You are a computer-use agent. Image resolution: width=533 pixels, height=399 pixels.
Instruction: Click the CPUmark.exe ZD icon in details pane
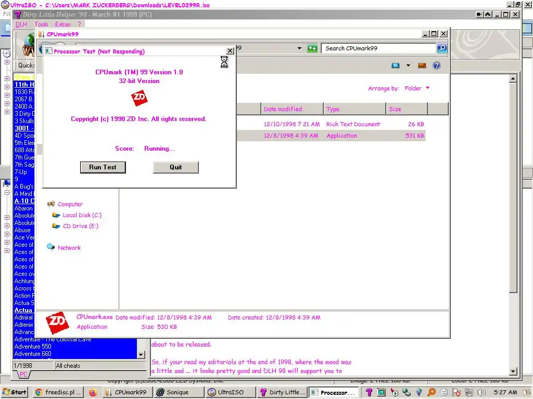point(57,323)
